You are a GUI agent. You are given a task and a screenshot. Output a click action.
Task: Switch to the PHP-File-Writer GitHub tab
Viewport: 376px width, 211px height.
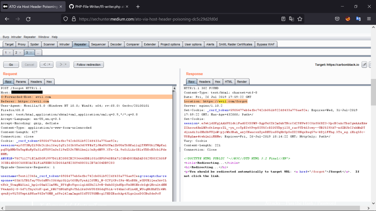[x=99, y=7]
